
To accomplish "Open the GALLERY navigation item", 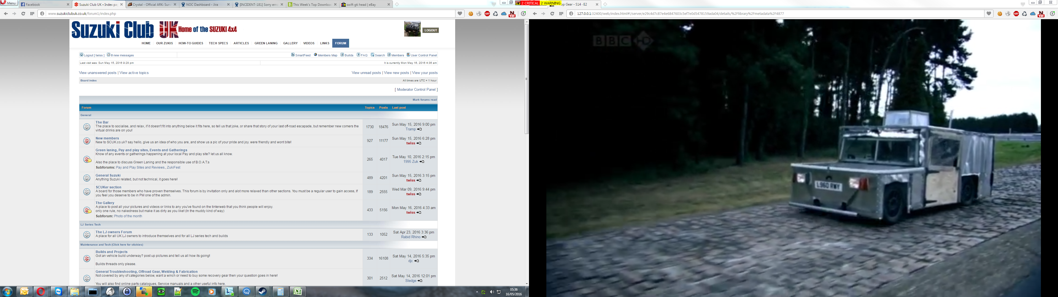I will click(x=290, y=43).
